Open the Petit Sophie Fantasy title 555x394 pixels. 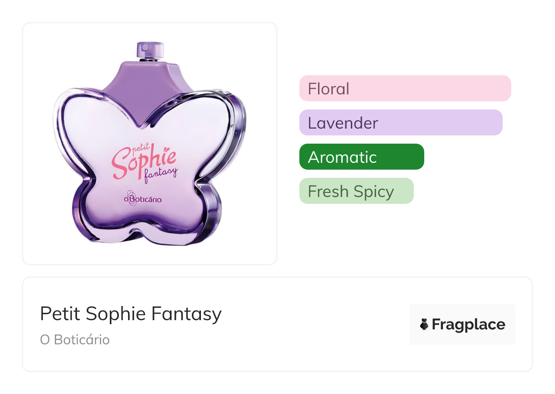point(131,314)
